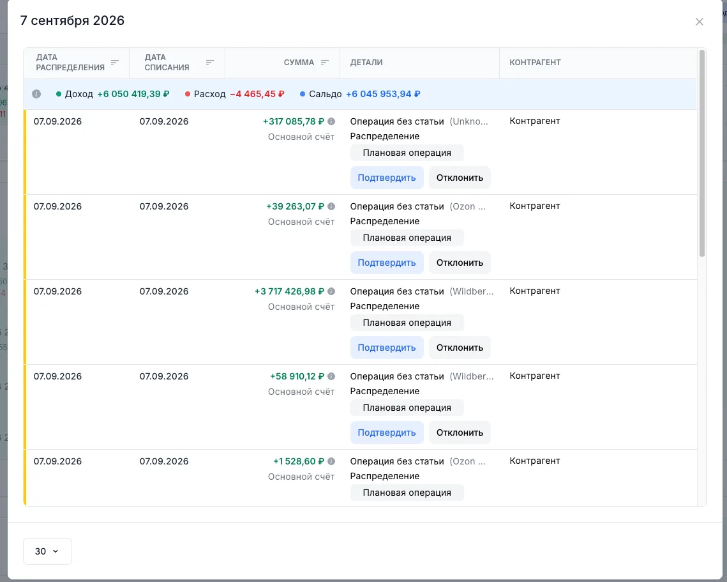The image size is (727, 582).
Task: Click the Дата распределения header label
Action: coord(70,63)
